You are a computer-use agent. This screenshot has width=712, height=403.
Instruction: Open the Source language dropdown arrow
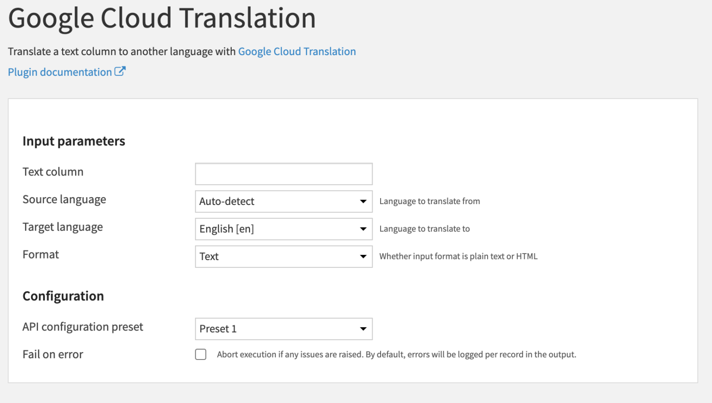click(x=363, y=201)
